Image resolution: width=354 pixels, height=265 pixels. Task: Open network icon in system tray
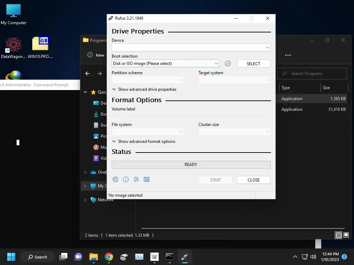point(305,257)
